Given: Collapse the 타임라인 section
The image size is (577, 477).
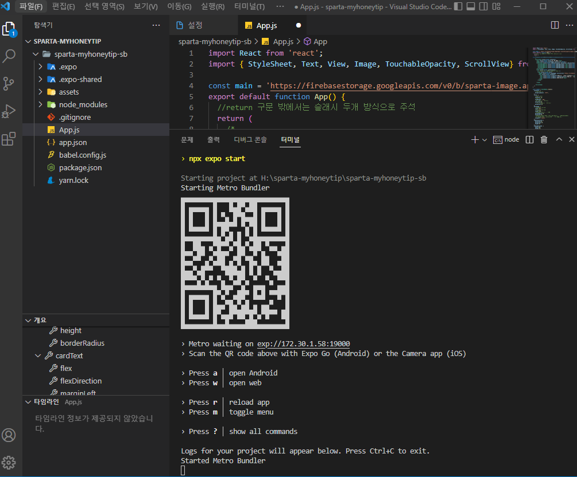Looking at the screenshot, I should pyautogui.click(x=28, y=402).
